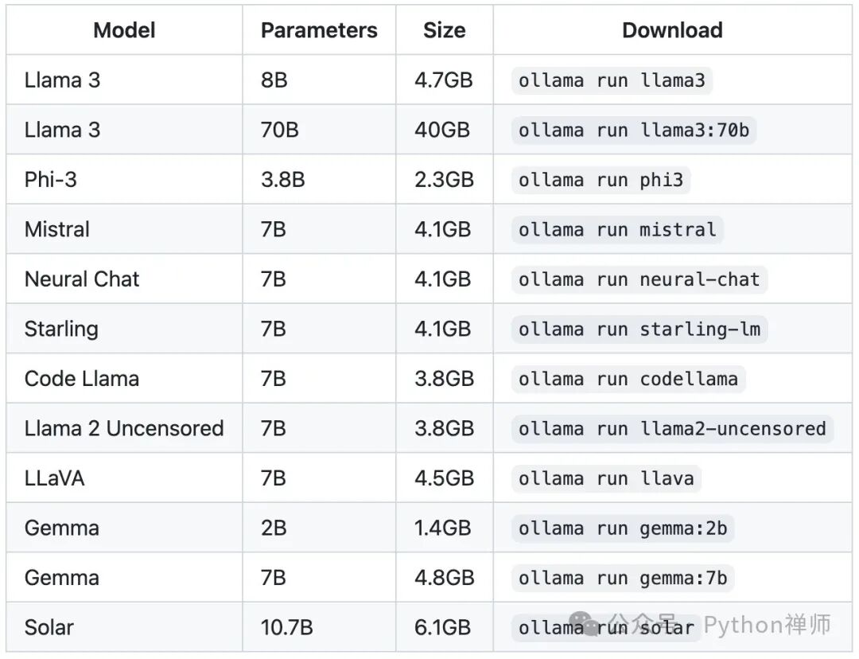Click the 'Download' column header
Screen dimensions: 859x659
point(672,30)
